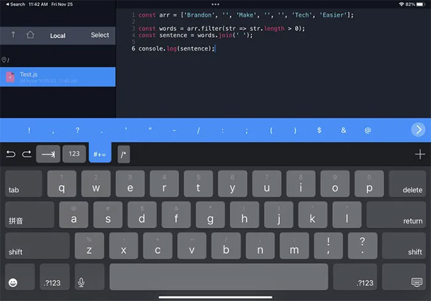Tap the return key
The height and width of the screenshot is (301, 431).
click(x=396, y=215)
